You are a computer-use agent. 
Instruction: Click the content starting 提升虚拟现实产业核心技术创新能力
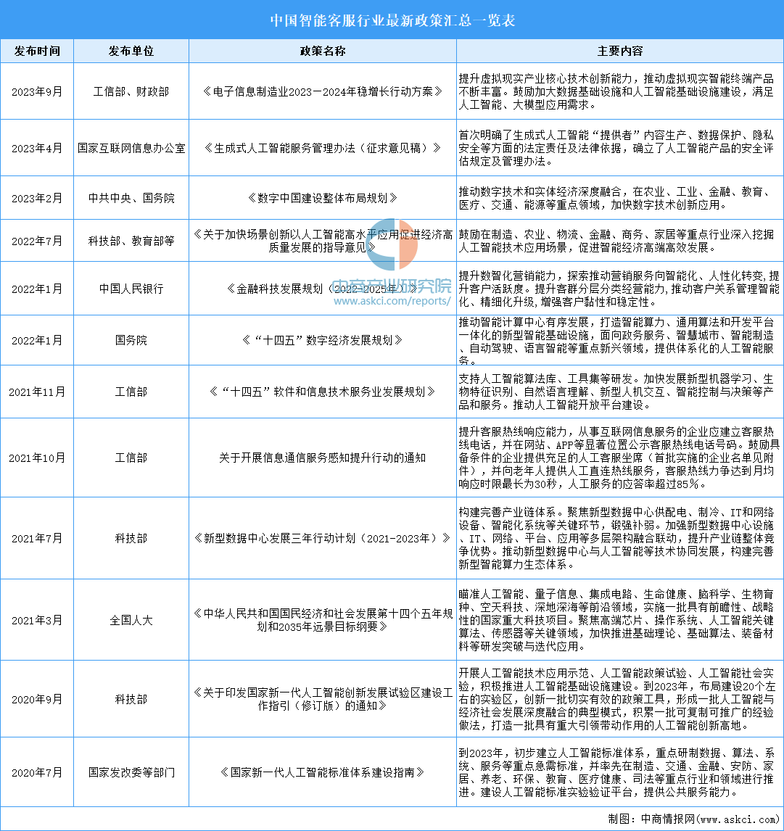(x=616, y=91)
